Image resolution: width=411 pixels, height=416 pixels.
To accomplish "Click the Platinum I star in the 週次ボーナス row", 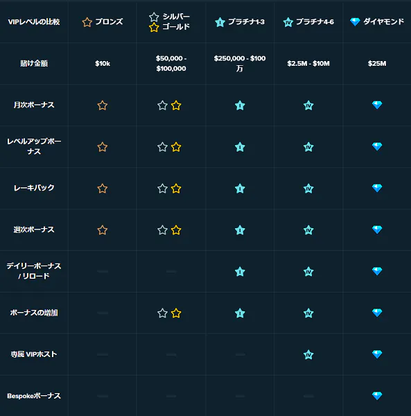I will pyautogui.click(x=240, y=229).
